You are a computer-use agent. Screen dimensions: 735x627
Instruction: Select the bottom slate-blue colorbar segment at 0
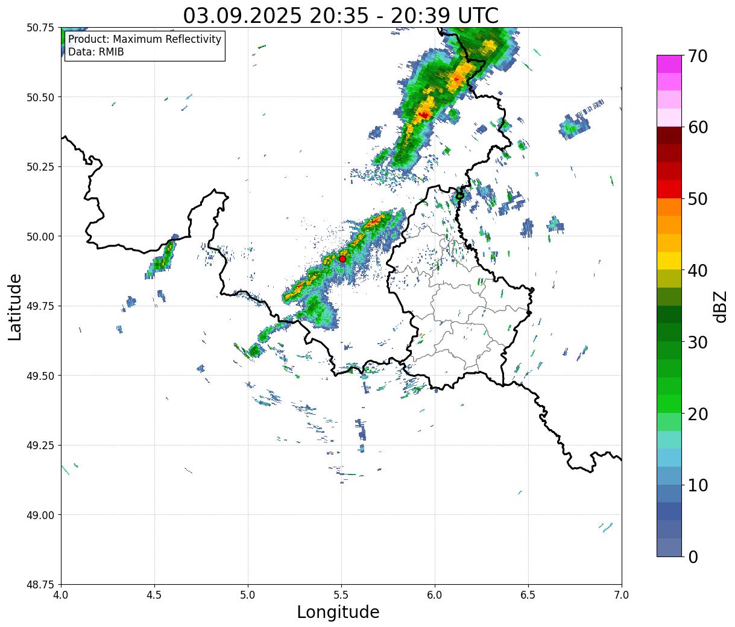(x=669, y=547)
